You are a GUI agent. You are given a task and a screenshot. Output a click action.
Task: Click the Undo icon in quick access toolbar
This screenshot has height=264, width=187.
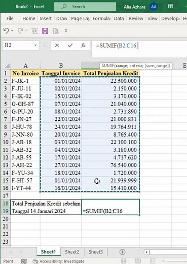click(6, 31)
